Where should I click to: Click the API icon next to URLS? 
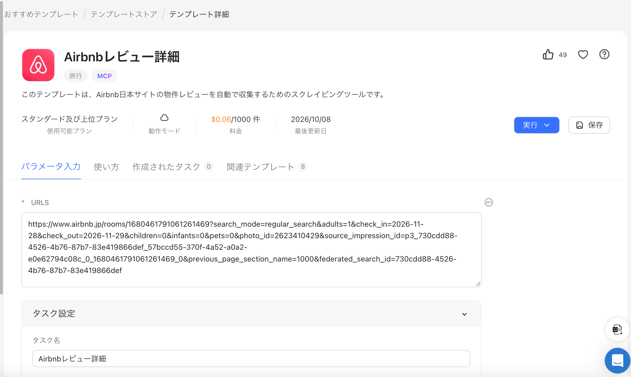coord(489,202)
